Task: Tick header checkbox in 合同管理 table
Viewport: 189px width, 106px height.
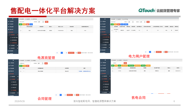Action: [x=21, y=68]
